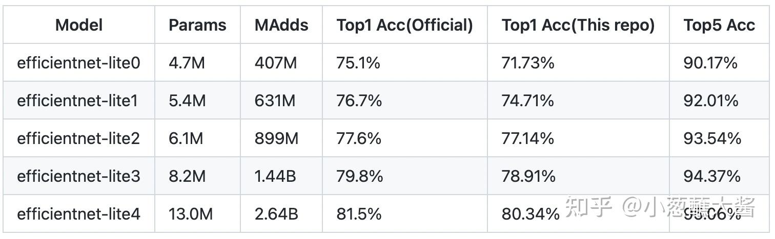This screenshot has height=239, width=775.
Task: Select the efficientnet-lite4 model cell
Action: pos(78,214)
